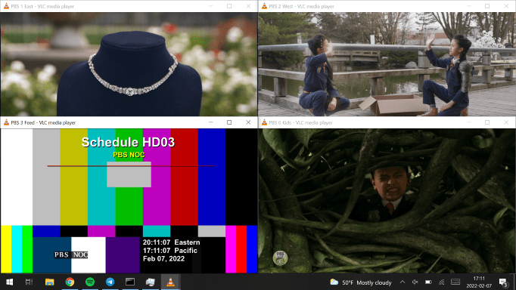
Task: Minimize the PBS 6 Kids VLC window
Action: pyautogui.click(x=468, y=122)
